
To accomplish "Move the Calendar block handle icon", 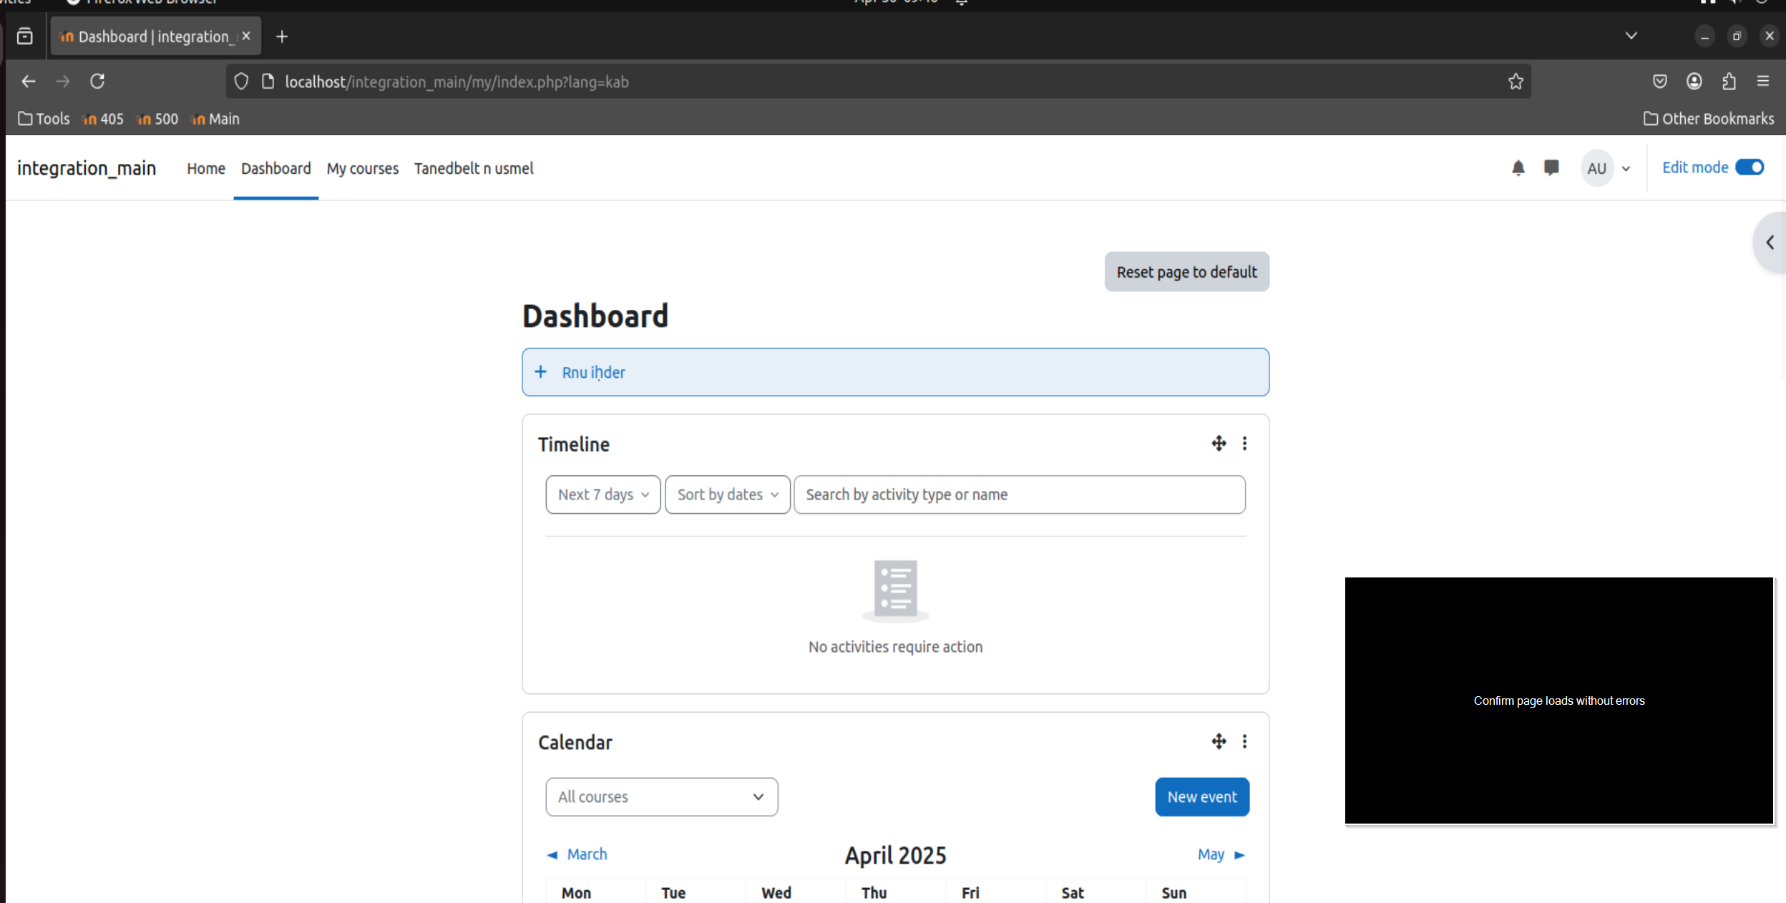I will tap(1219, 741).
